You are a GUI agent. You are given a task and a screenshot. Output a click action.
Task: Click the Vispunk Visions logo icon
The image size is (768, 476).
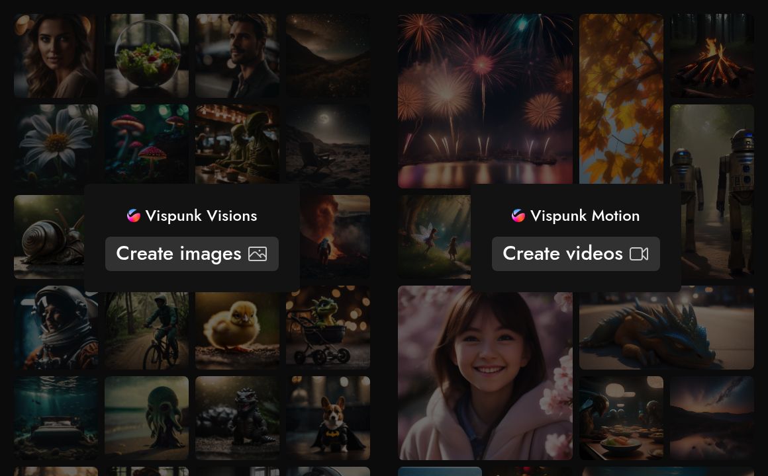(133, 215)
